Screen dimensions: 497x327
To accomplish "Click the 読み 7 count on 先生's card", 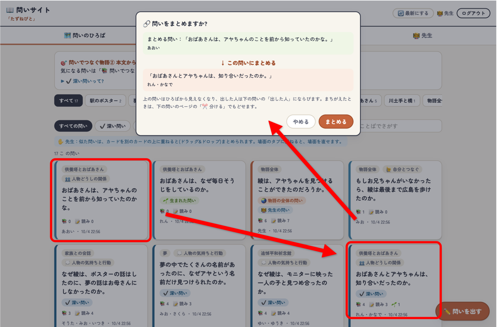I will (280, 221).
